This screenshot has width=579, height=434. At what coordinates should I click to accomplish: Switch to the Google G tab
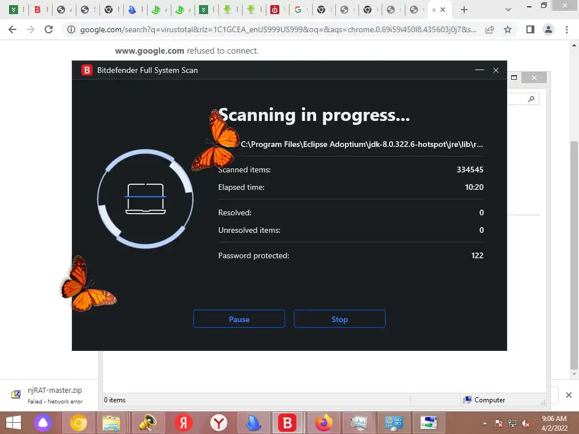(297, 10)
